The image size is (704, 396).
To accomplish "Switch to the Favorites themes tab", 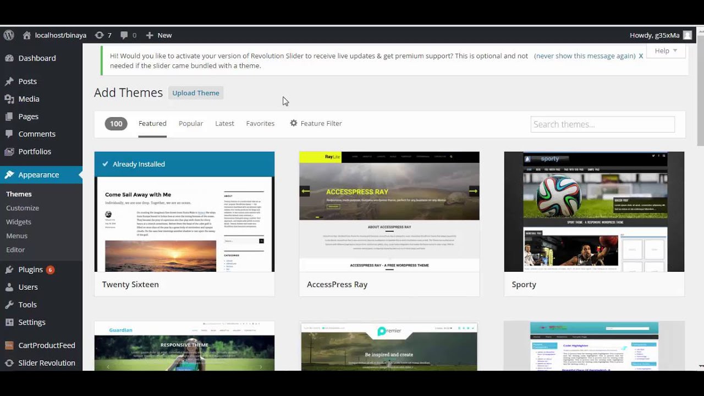I will click(260, 124).
